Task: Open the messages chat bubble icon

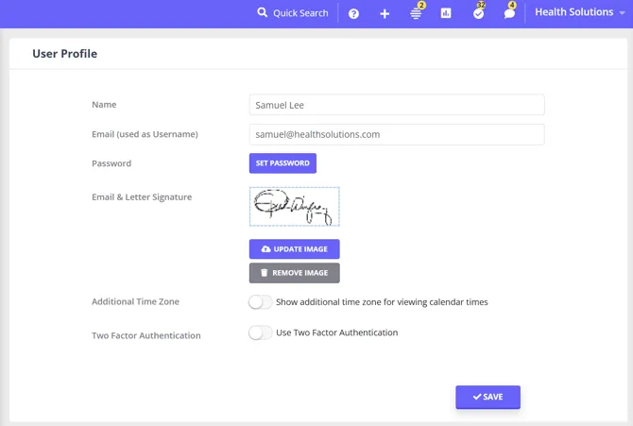Action: pos(509,14)
